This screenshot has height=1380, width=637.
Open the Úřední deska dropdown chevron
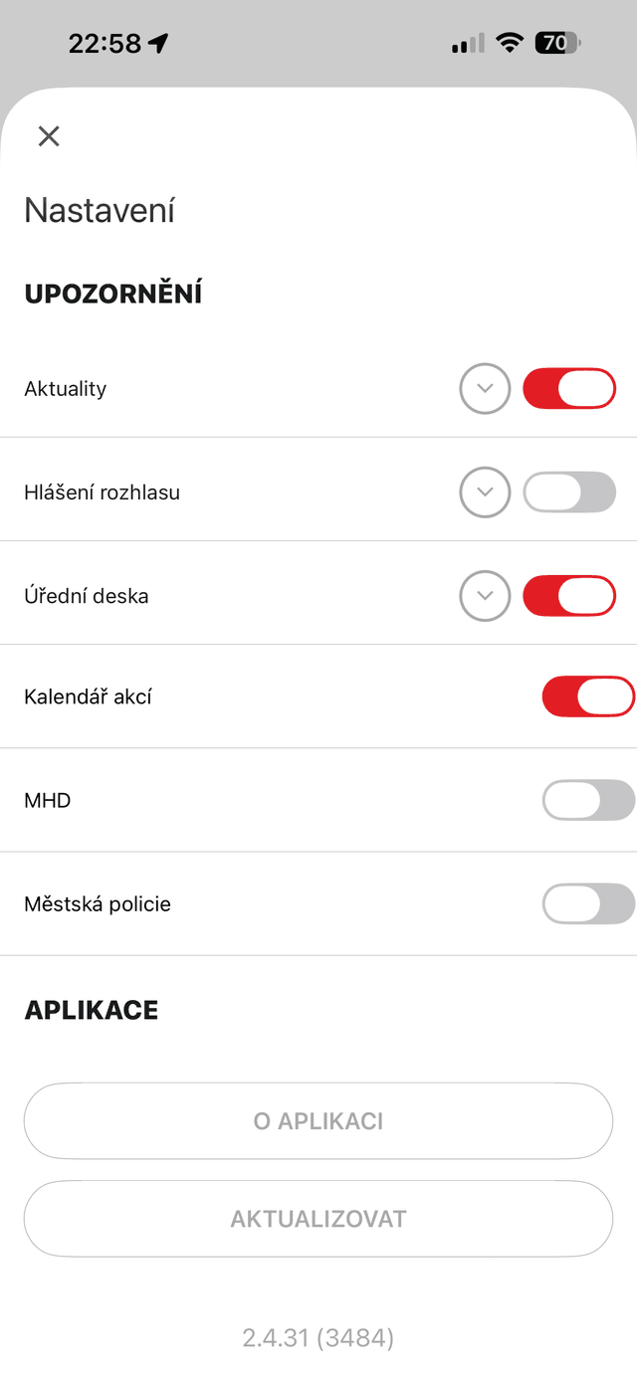(485, 596)
